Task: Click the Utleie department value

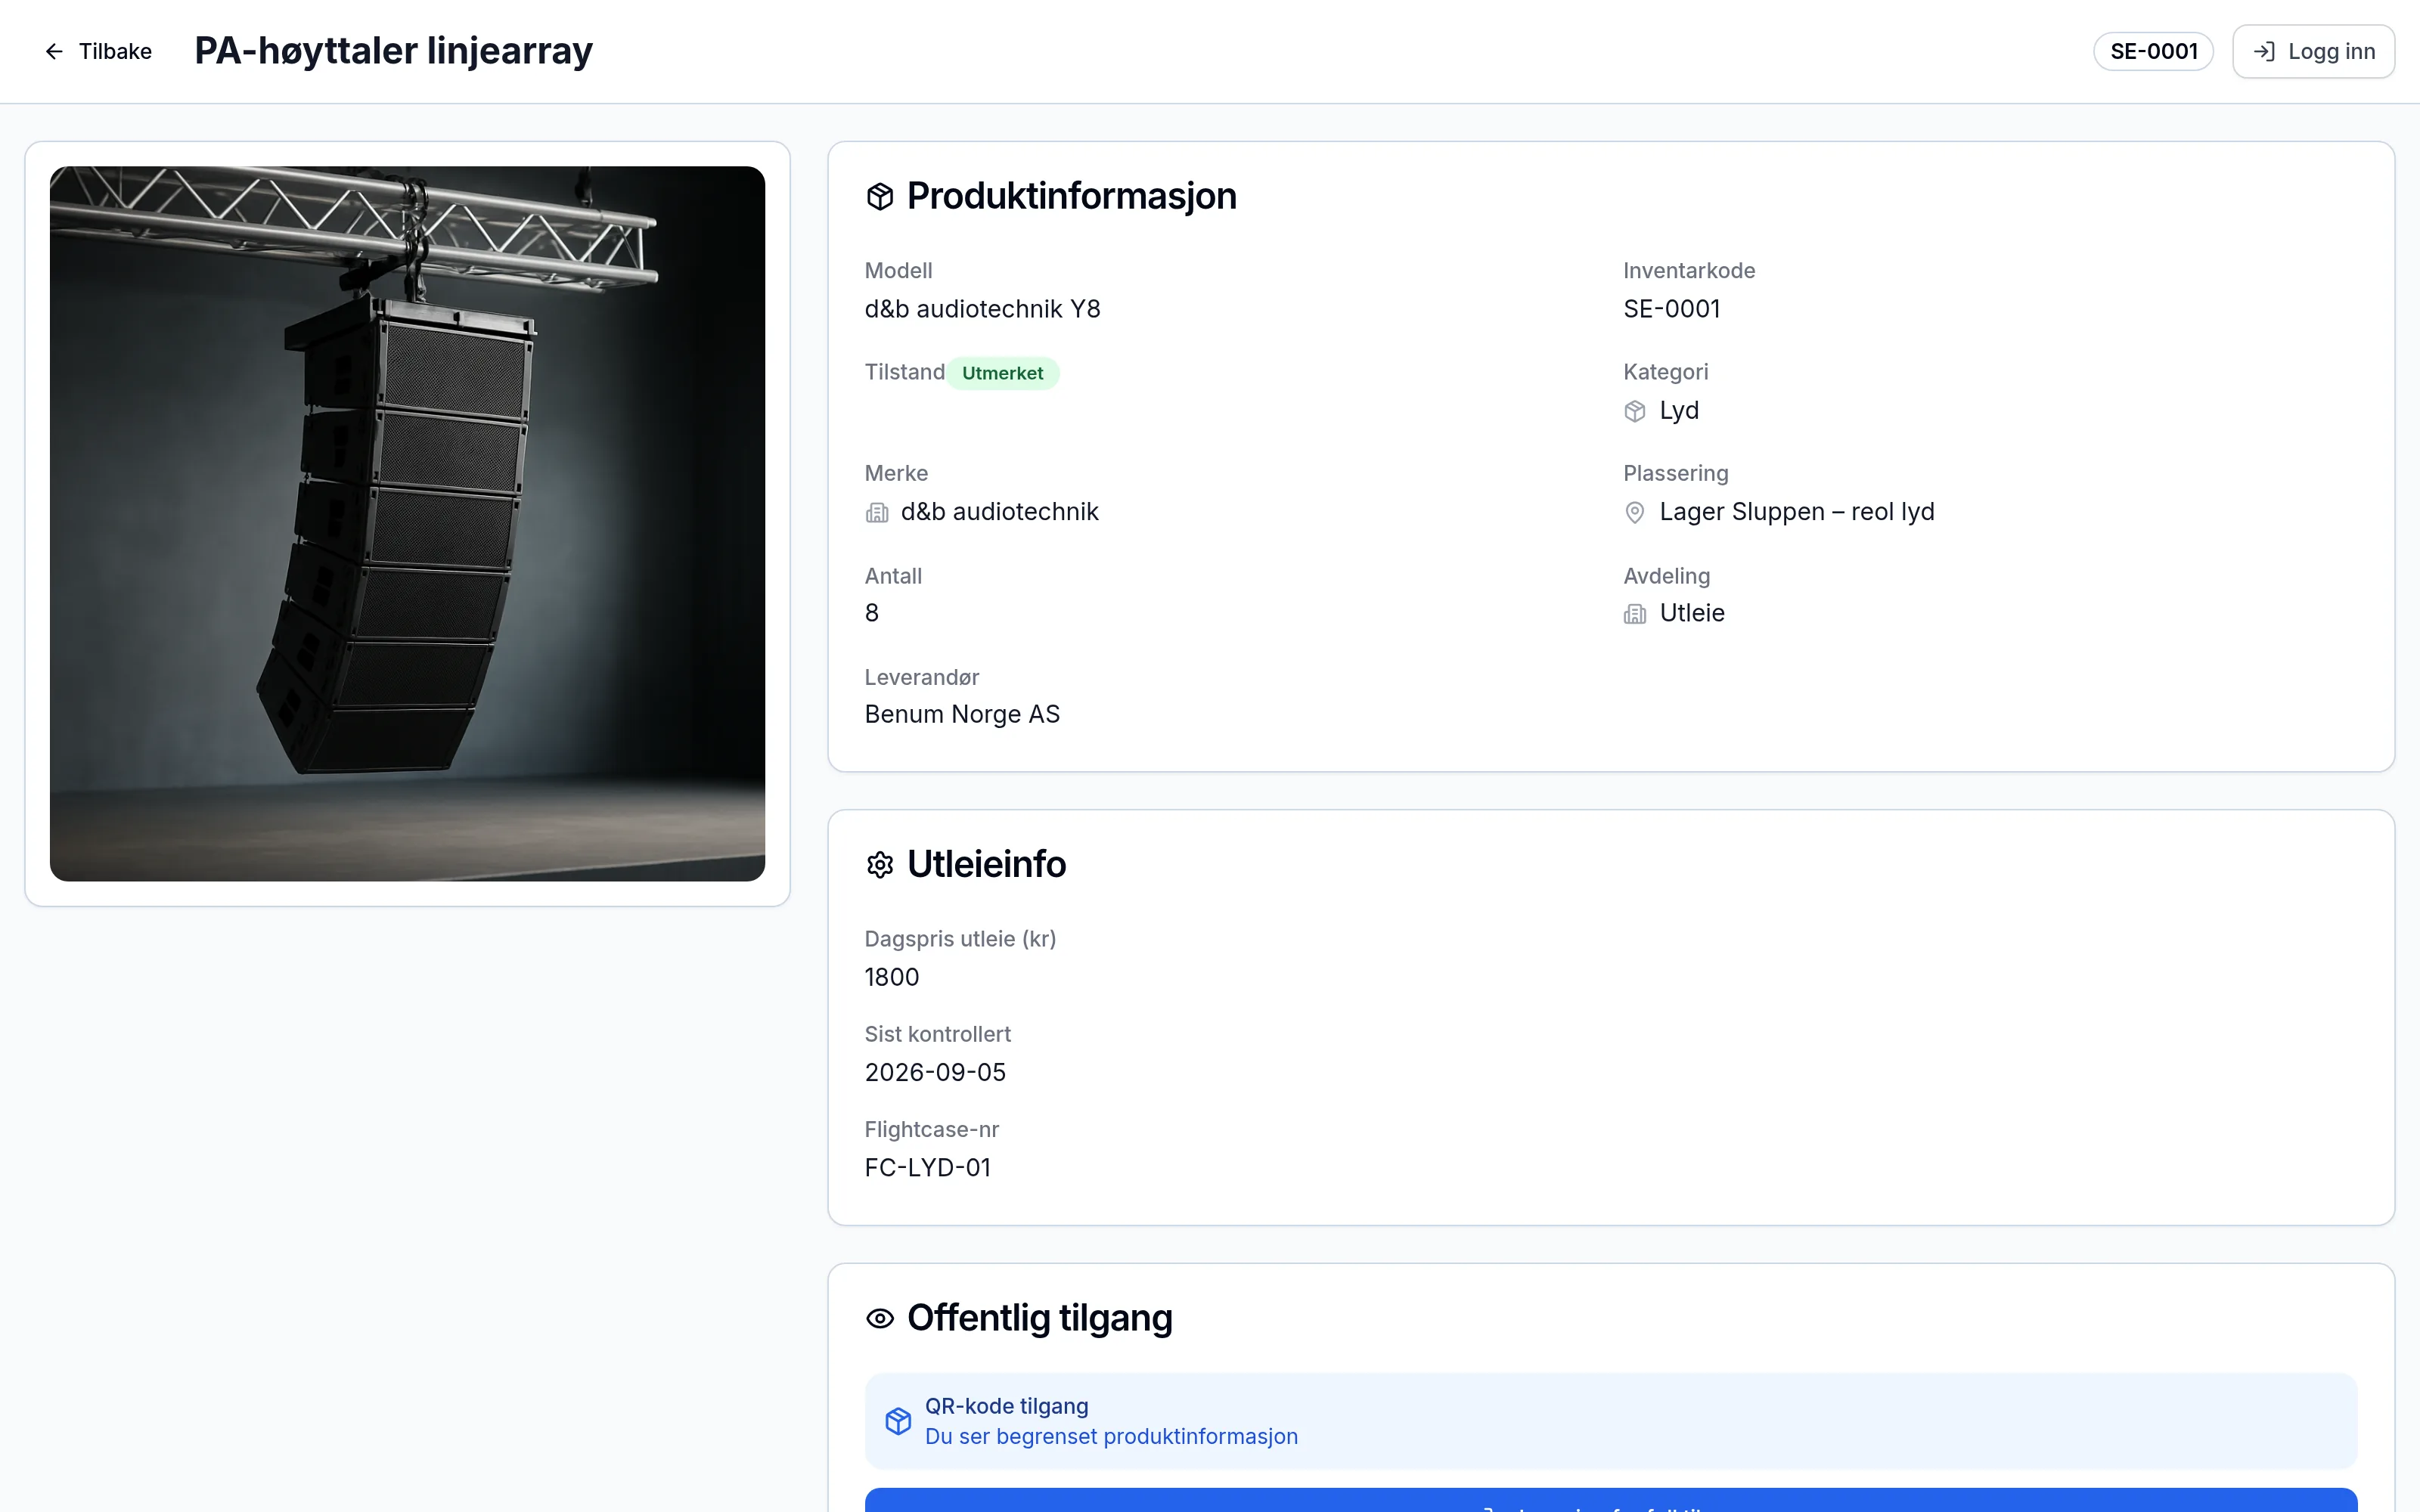Action: (x=1692, y=613)
